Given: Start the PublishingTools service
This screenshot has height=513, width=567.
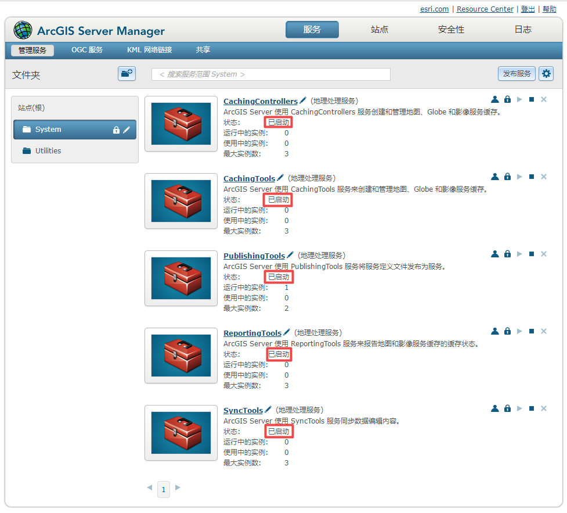Looking at the screenshot, I should pyautogui.click(x=519, y=254).
